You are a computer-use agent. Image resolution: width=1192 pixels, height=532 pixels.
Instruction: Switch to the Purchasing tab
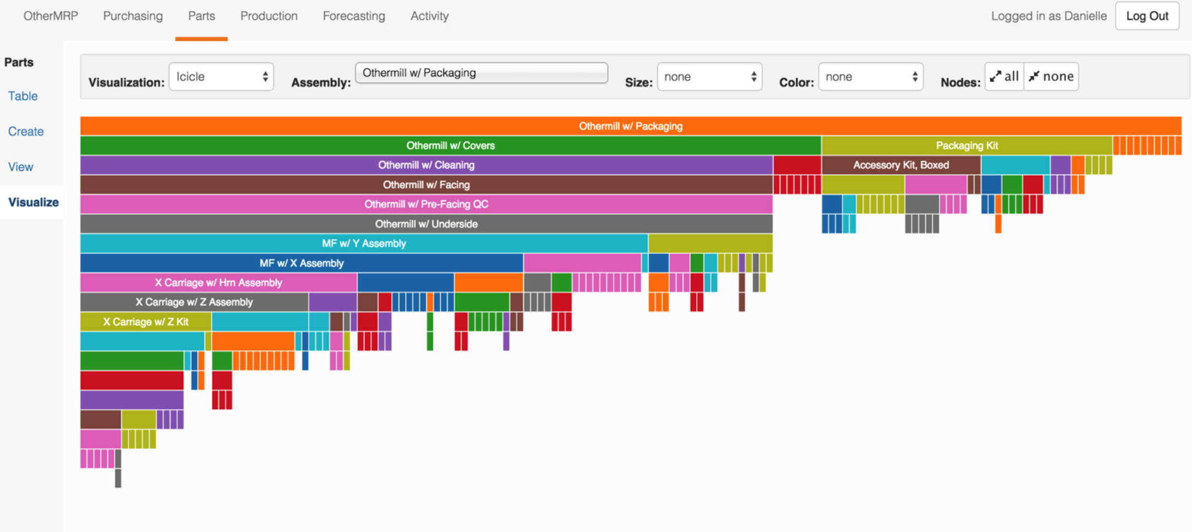(x=133, y=16)
